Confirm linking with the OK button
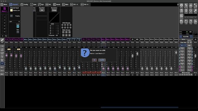This screenshot has width=198, height=111. point(94,60)
